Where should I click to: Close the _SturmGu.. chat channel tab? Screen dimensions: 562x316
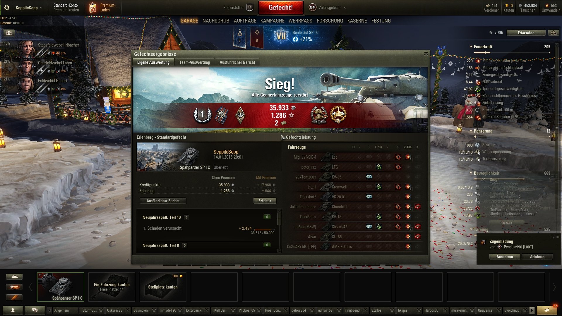(101, 310)
